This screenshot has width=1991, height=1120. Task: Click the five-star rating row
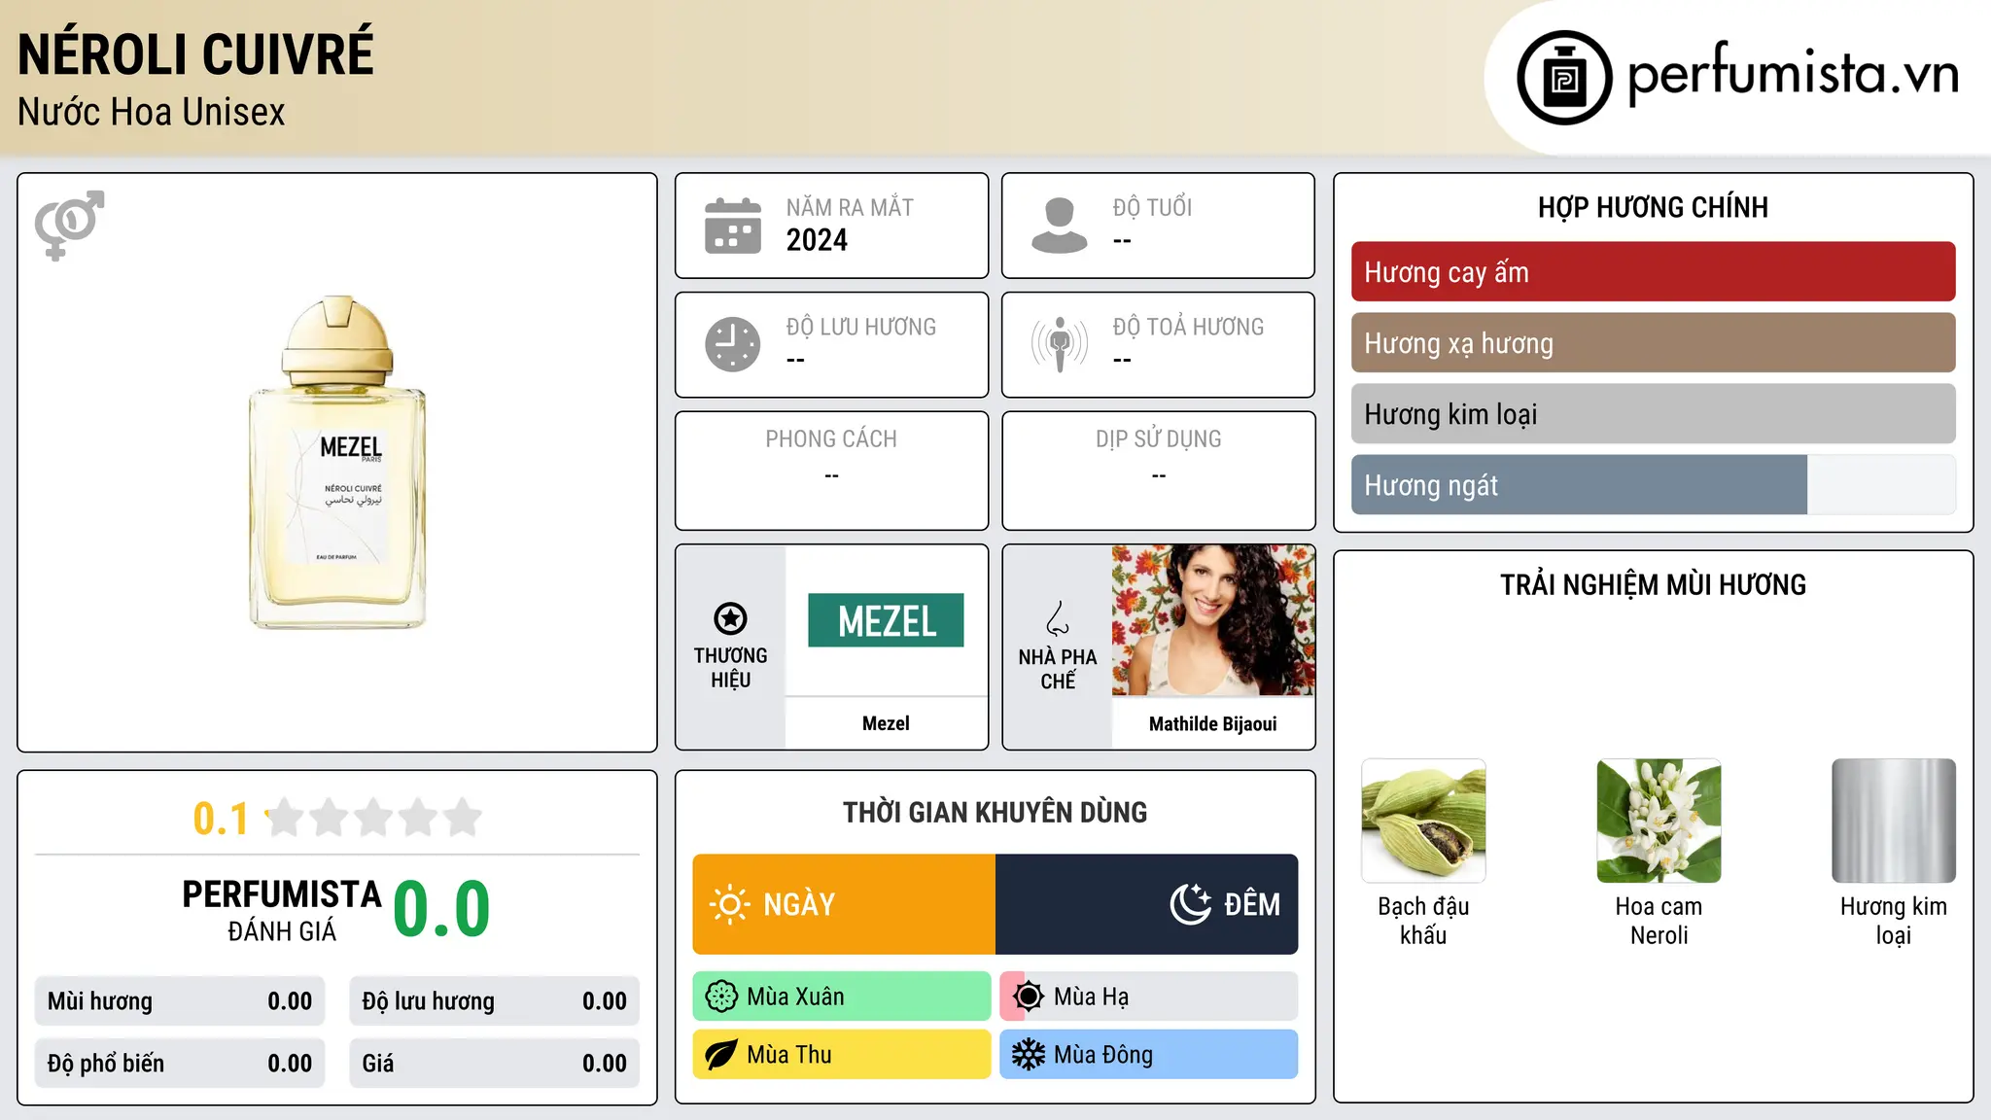pos(373,818)
